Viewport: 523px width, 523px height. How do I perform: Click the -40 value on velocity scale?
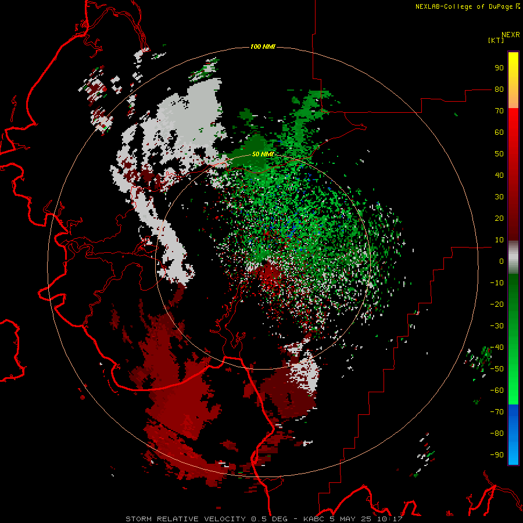pyautogui.click(x=497, y=348)
